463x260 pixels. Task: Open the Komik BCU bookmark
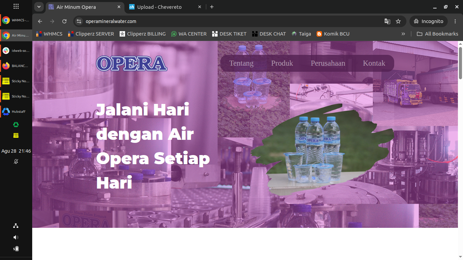(333, 34)
